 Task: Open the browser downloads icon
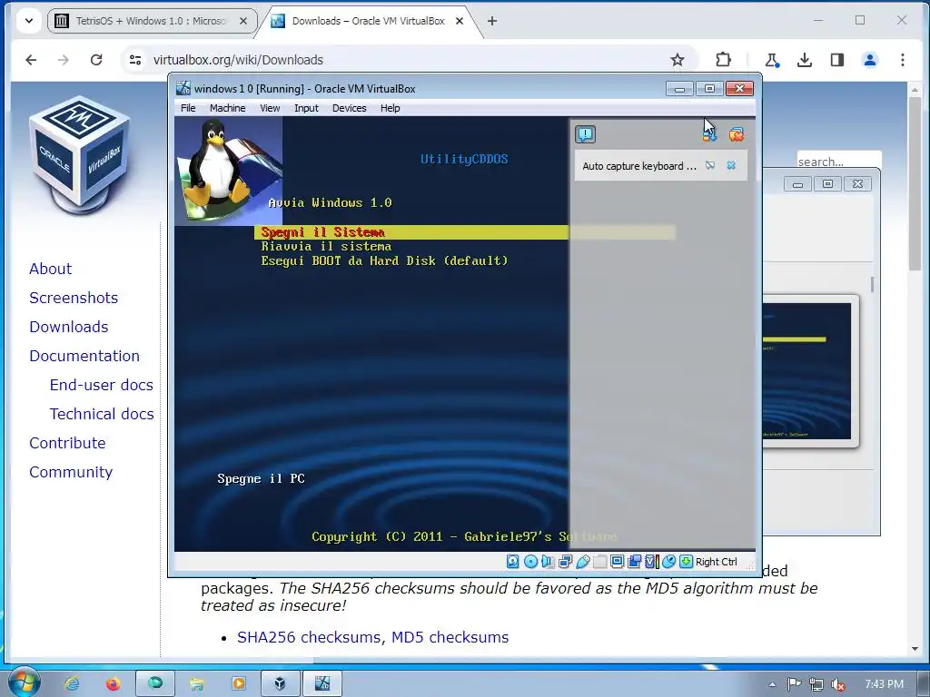(x=805, y=60)
